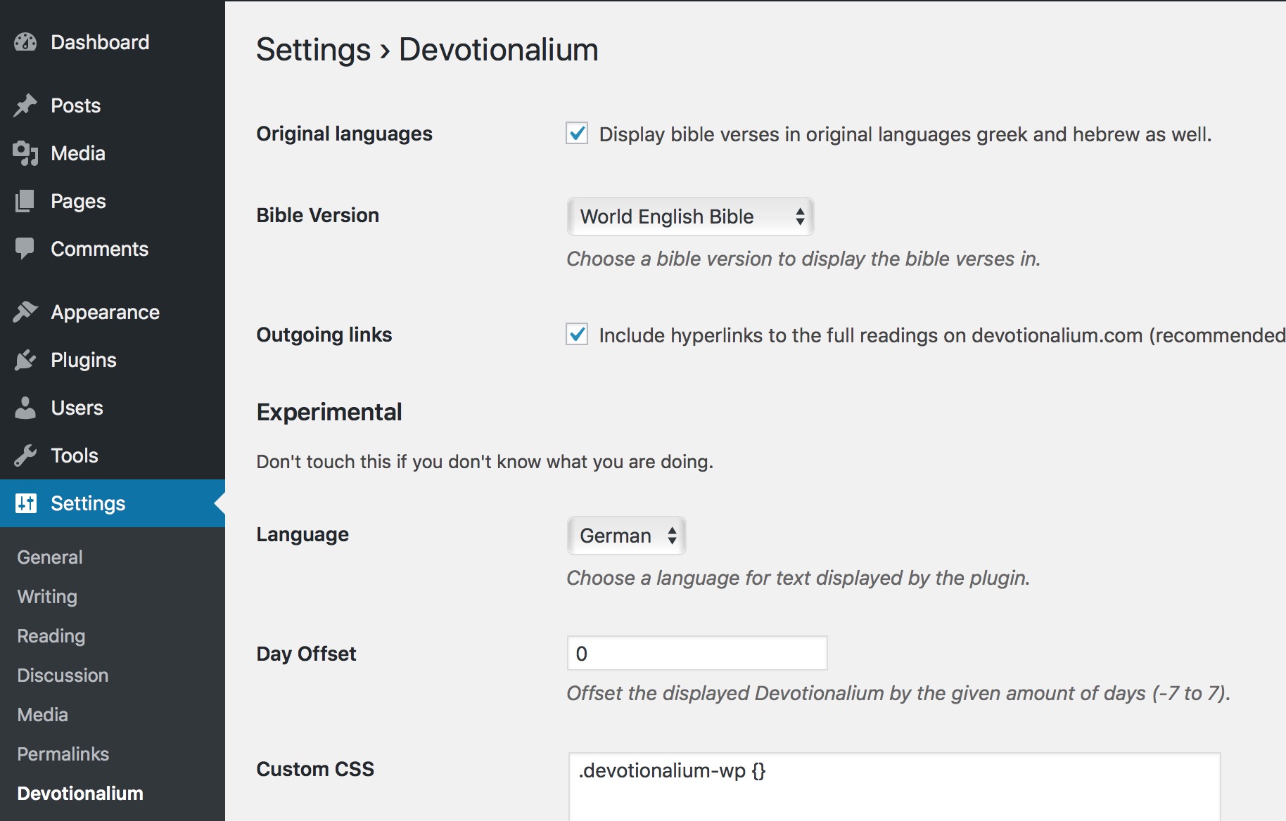
Task: Open Permalinks settings submenu link
Action: [63, 754]
